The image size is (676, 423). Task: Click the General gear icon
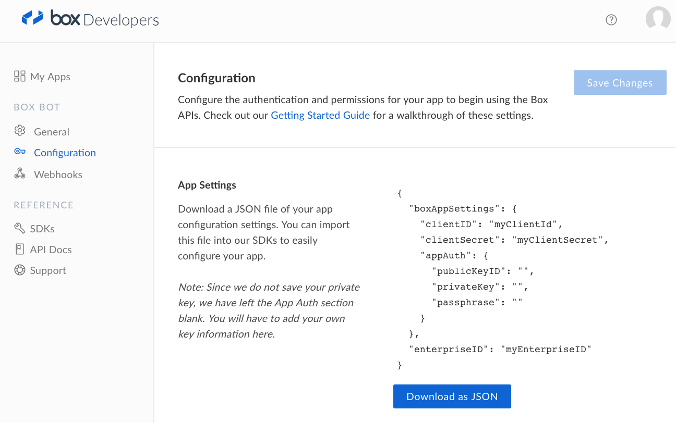pyautogui.click(x=20, y=131)
